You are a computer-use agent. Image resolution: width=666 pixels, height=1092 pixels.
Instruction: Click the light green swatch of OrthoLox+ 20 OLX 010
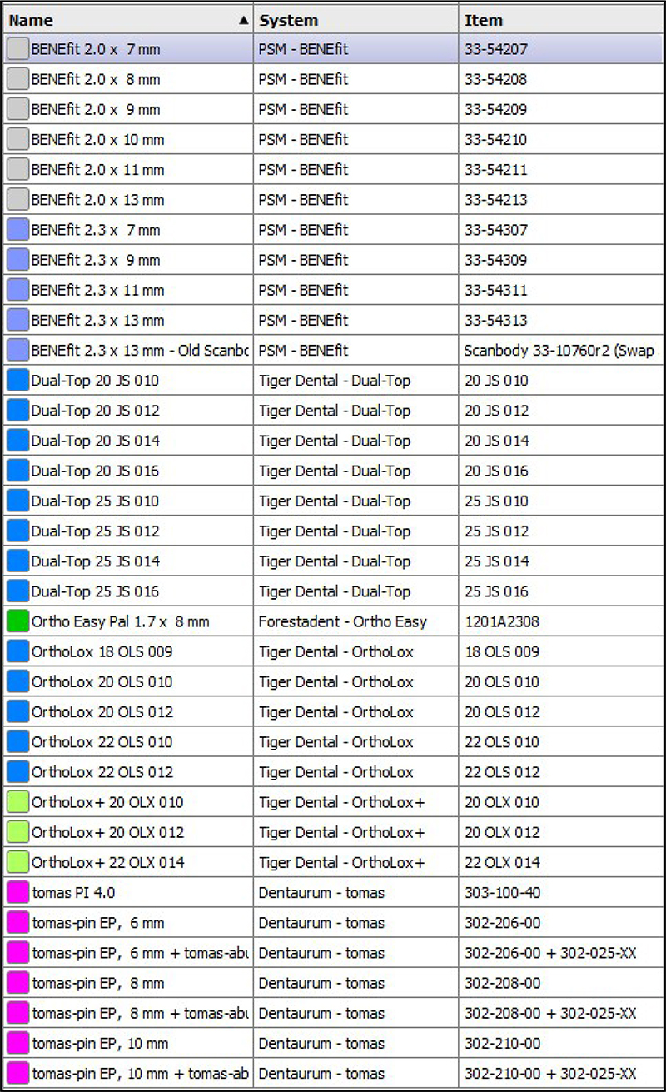(17, 802)
